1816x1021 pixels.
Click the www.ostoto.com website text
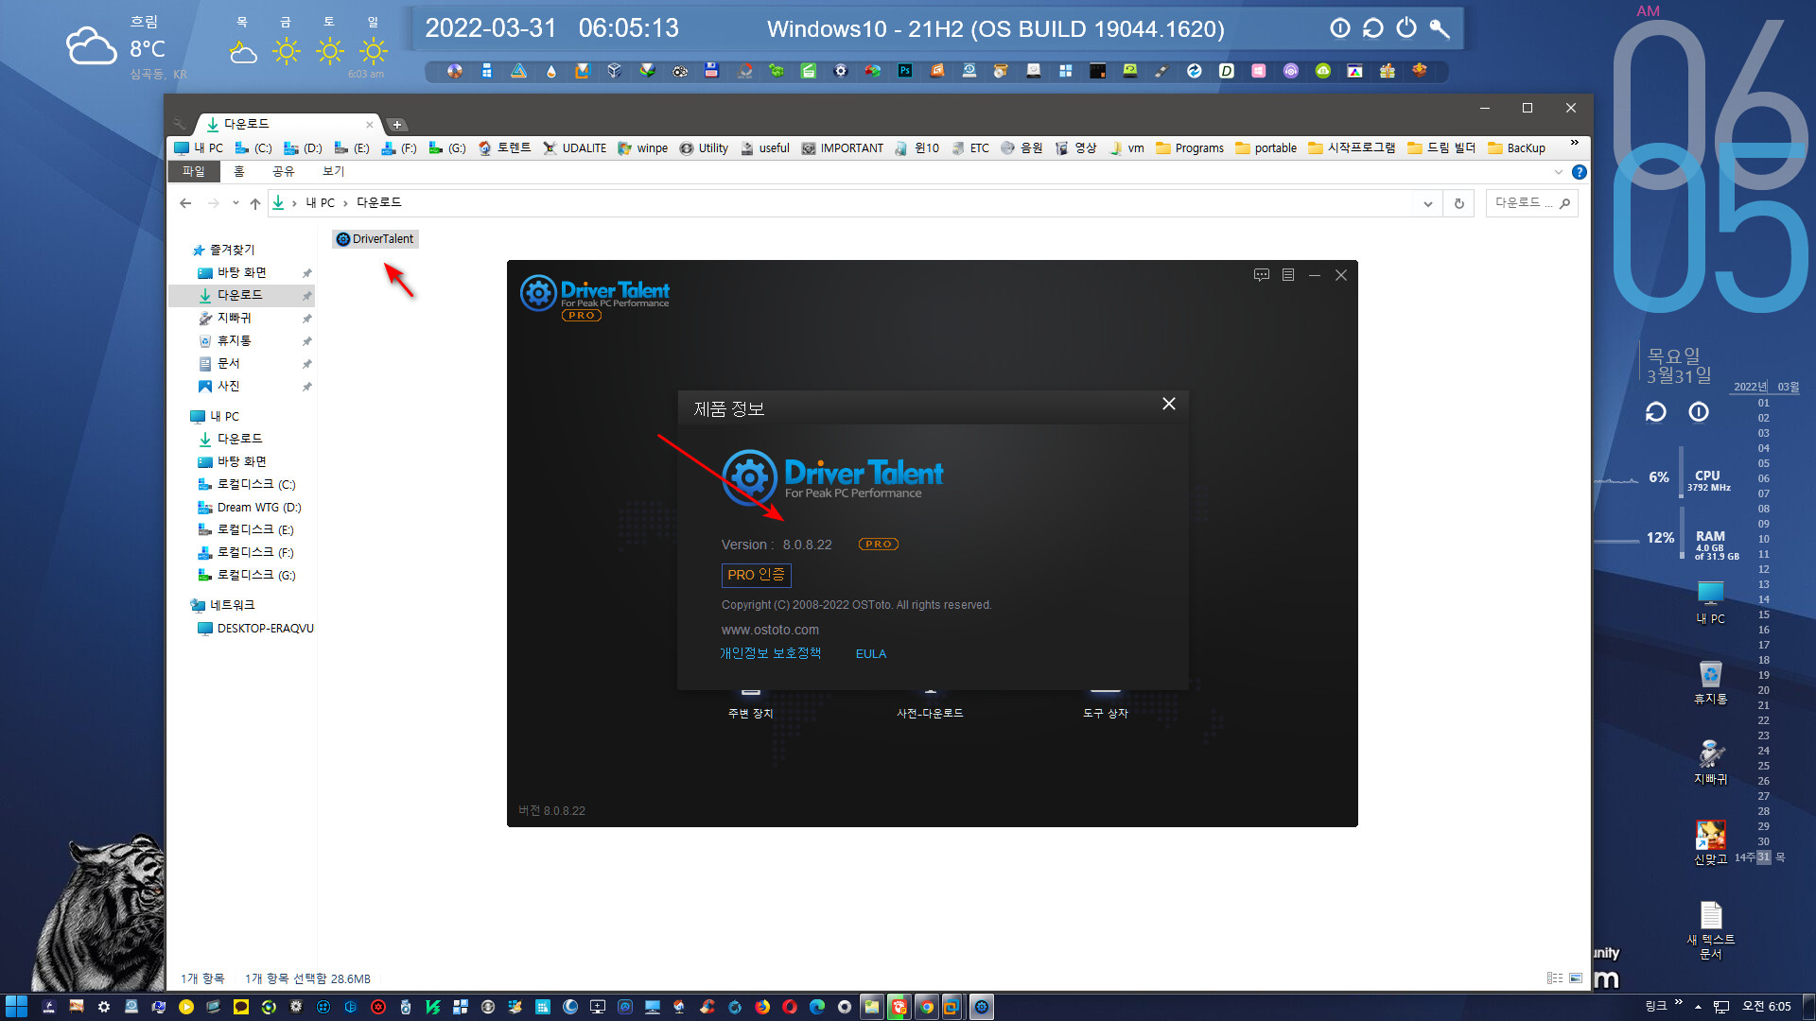click(770, 630)
